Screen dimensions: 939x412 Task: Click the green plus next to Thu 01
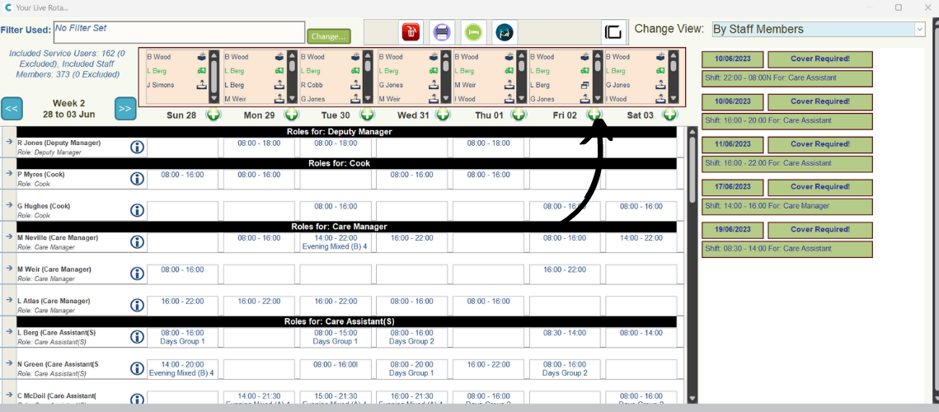coord(519,115)
